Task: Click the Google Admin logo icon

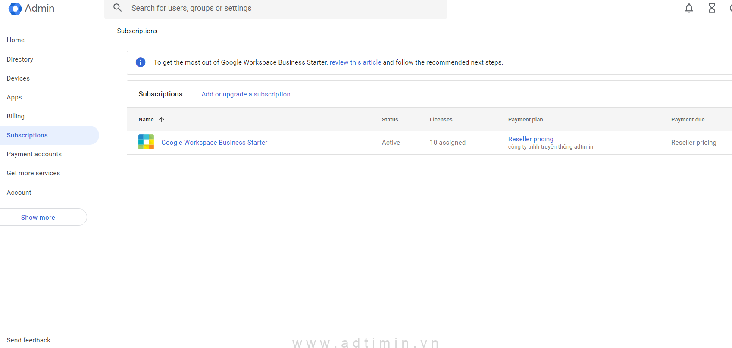Action: click(x=15, y=9)
